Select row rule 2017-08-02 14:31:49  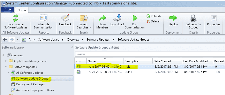pyautogui.click(x=150, y=67)
